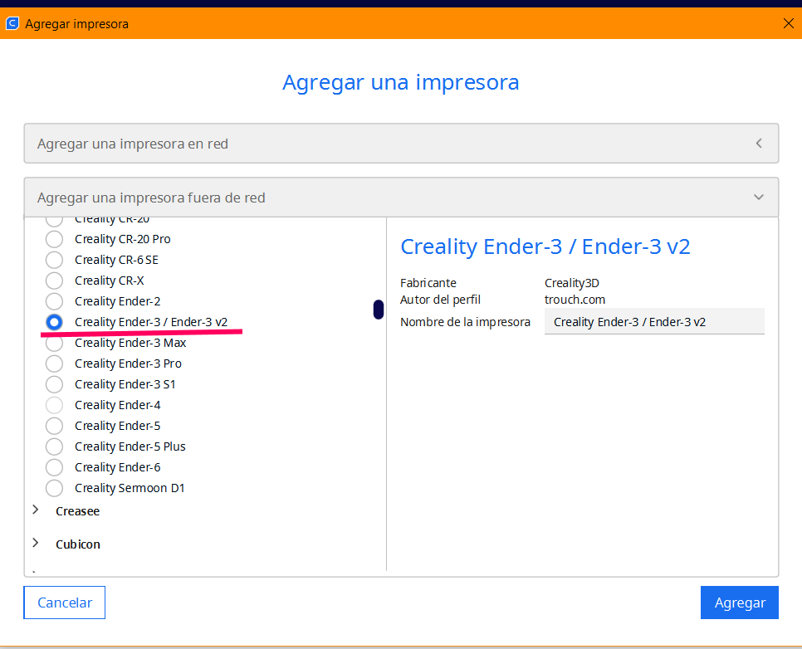Select Creality Ender-3 Max radio button
This screenshot has height=649, width=802.
(54, 343)
